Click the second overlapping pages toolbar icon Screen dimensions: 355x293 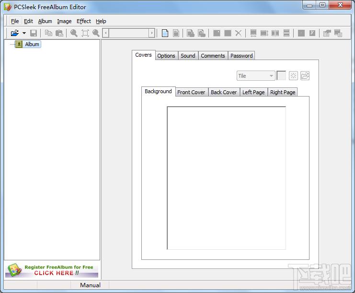201,33
